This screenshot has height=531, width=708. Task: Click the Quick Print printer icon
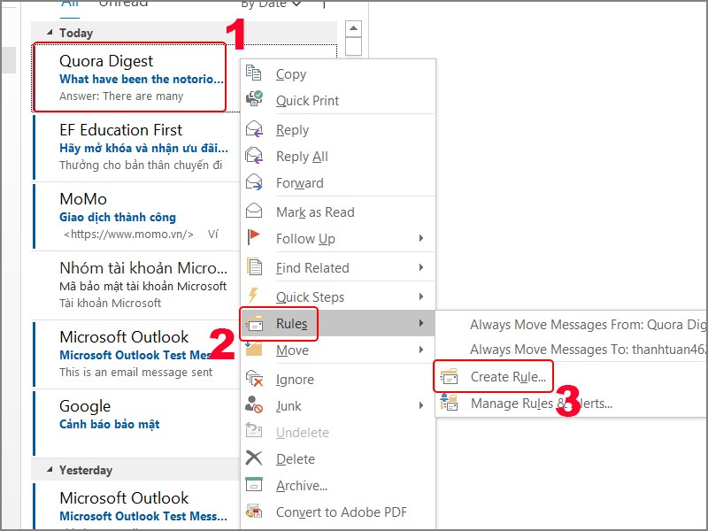coord(255,100)
